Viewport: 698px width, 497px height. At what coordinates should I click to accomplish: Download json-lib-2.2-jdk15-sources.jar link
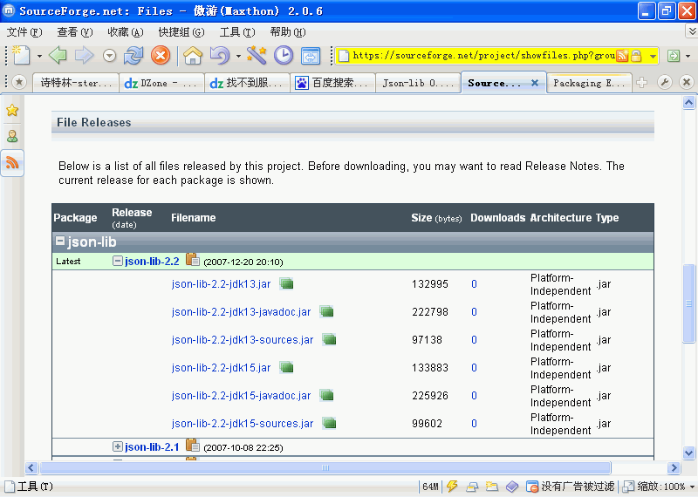[x=243, y=424]
